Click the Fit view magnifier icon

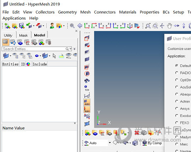coord(72,26)
